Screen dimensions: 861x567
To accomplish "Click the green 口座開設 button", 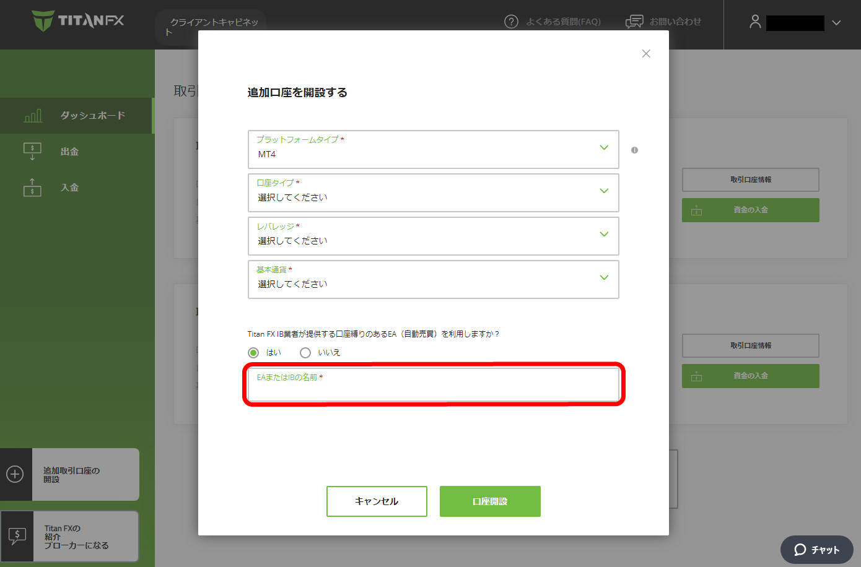I will point(490,501).
